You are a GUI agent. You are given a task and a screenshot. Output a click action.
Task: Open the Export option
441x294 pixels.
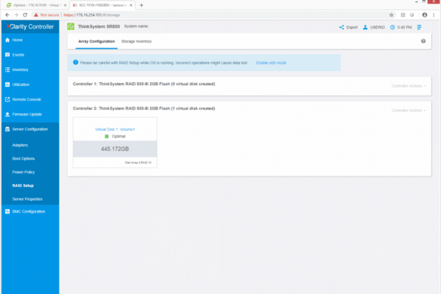[x=352, y=27]
